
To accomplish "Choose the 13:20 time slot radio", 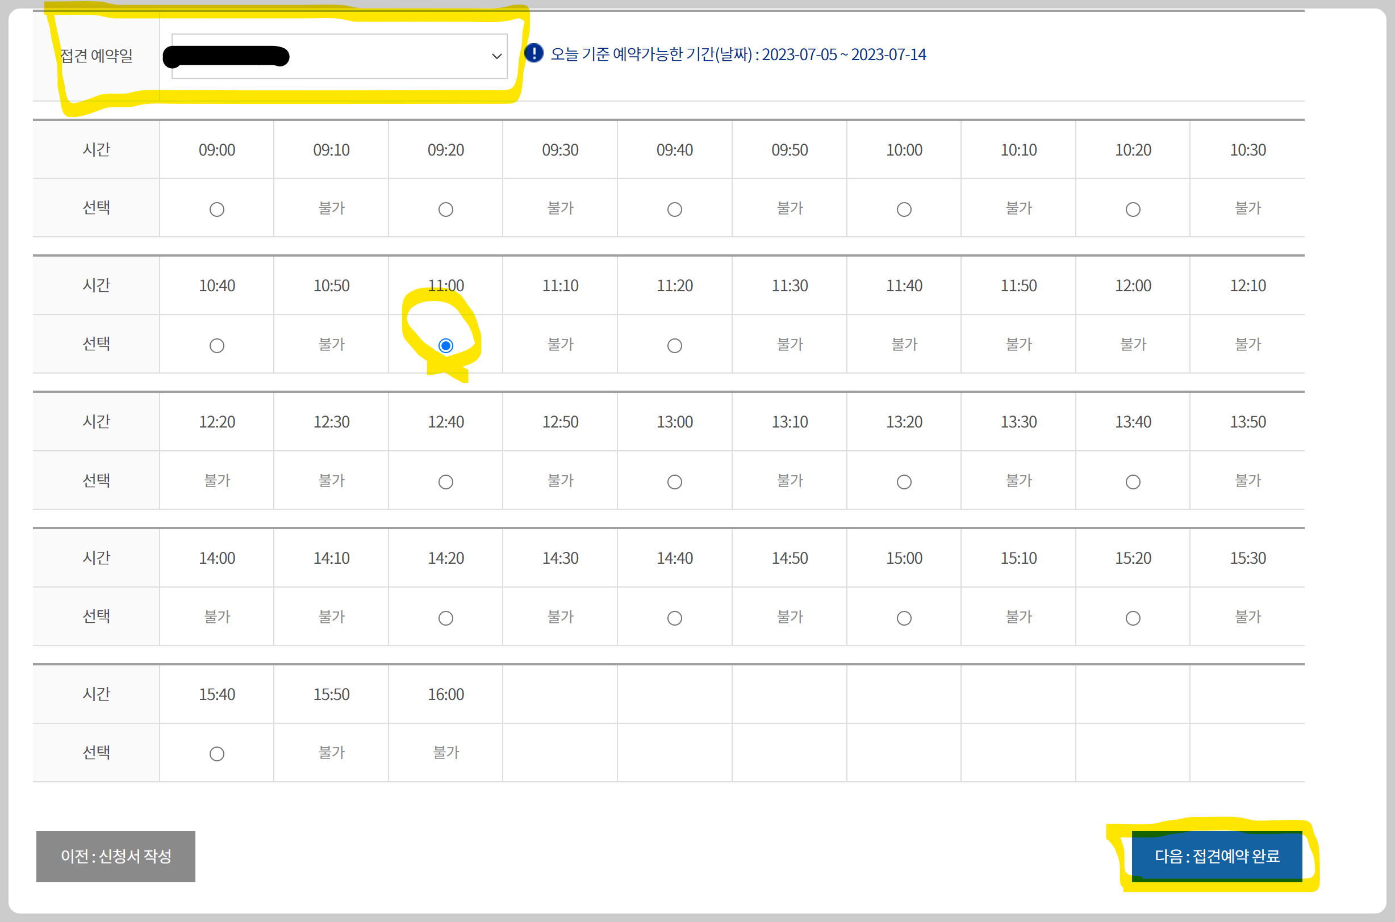I will [x=904, y=481].
